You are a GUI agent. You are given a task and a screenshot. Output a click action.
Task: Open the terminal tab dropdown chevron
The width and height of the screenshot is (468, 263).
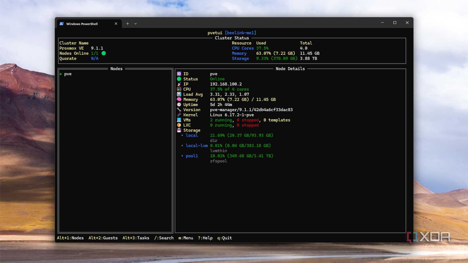[136, 24]
